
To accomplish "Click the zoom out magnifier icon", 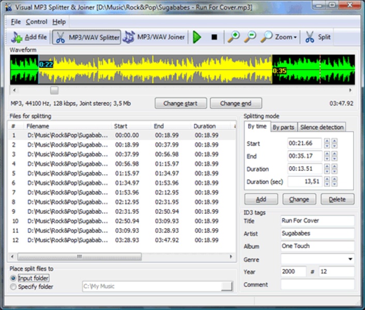I will 250,37.
